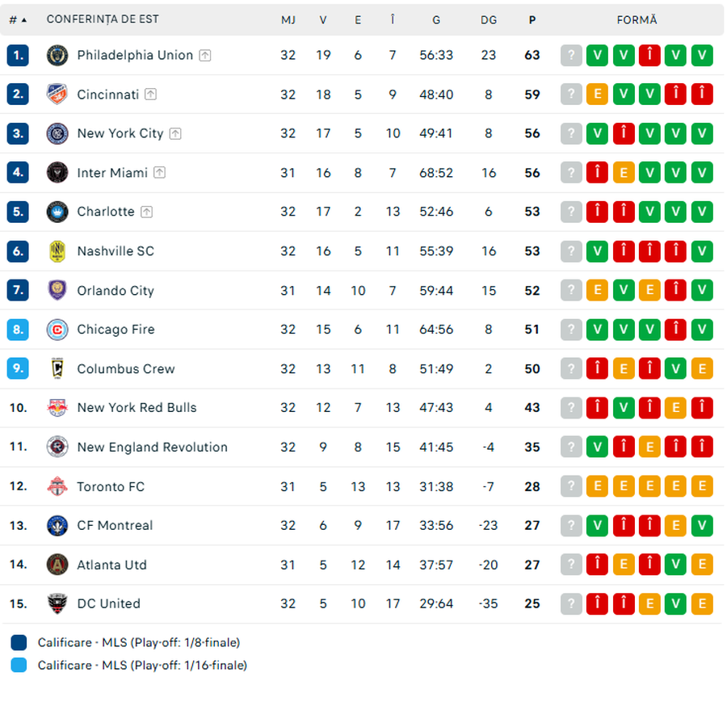
Task: Click Chicago Fire's light blue rank badge
Action: (x=19, y=330)
